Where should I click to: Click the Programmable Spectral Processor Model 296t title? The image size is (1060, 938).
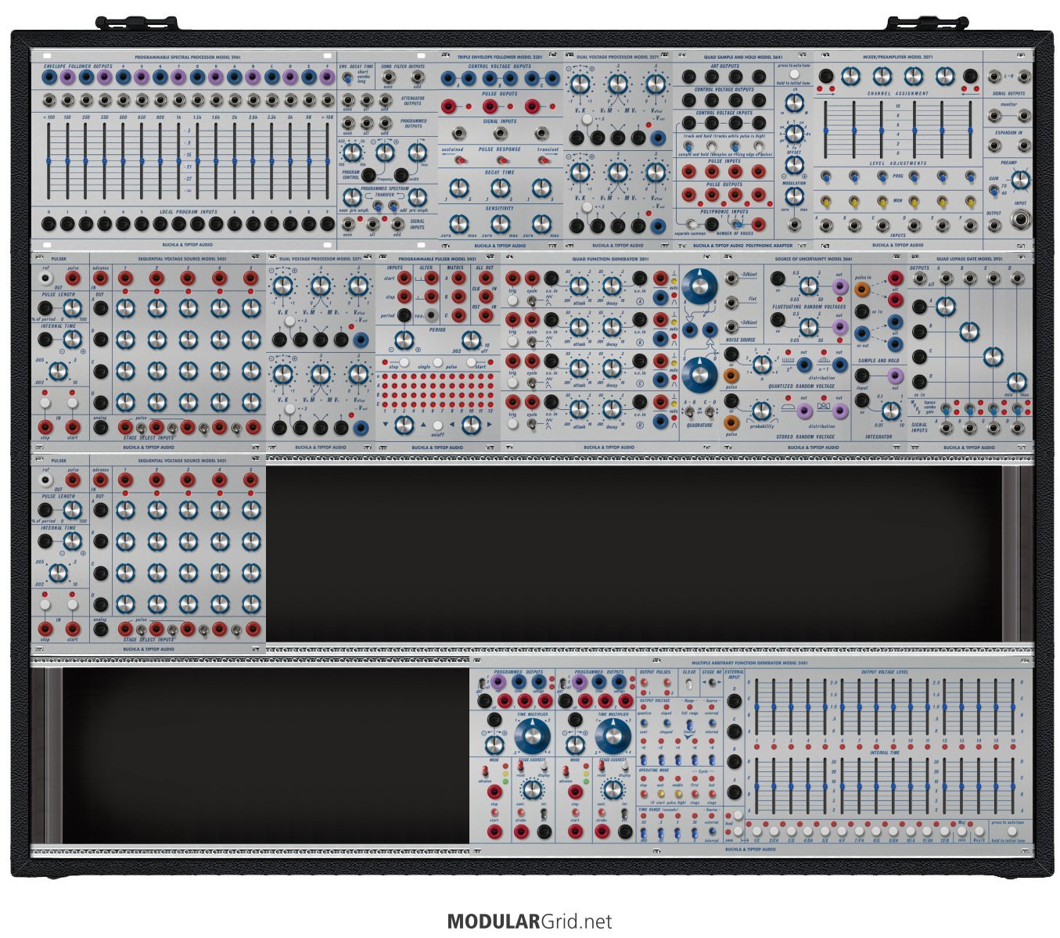tap(188, 57)
